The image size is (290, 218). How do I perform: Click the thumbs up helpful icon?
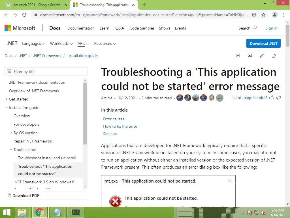pos(272,98)
